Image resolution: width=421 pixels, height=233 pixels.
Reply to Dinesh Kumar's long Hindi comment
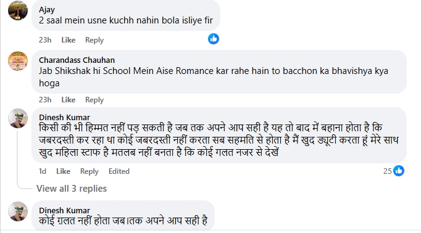[x=89, y=171]
